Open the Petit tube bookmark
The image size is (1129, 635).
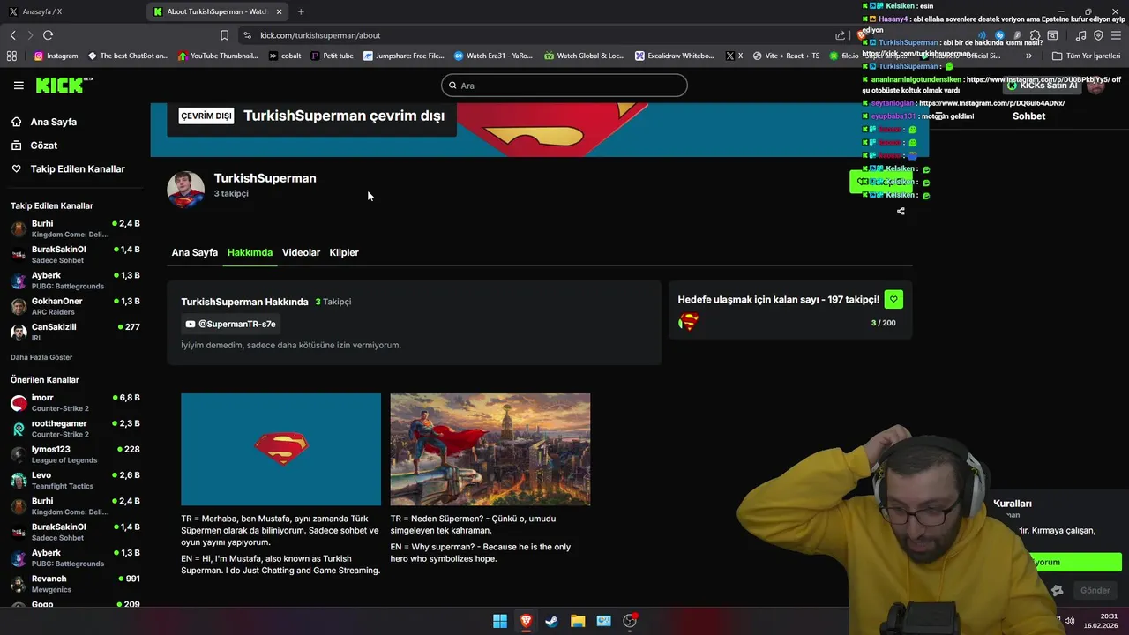pyautogui.click(x=332, y=56)
